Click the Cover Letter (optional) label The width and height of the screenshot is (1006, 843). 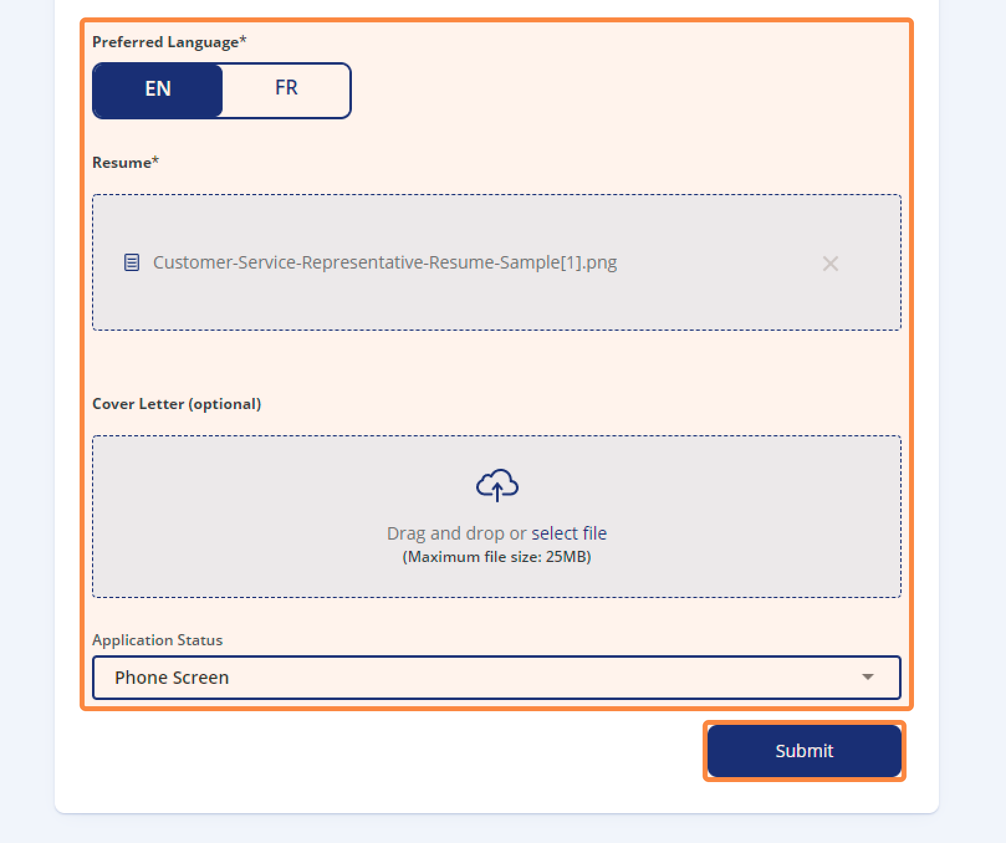point(177,404)
